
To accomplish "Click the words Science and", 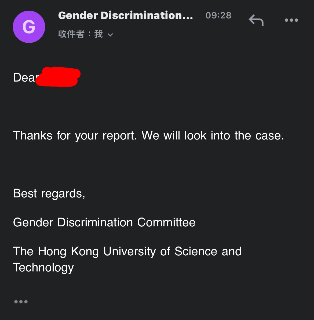I will pyautogui.click(x=208, y=251).
